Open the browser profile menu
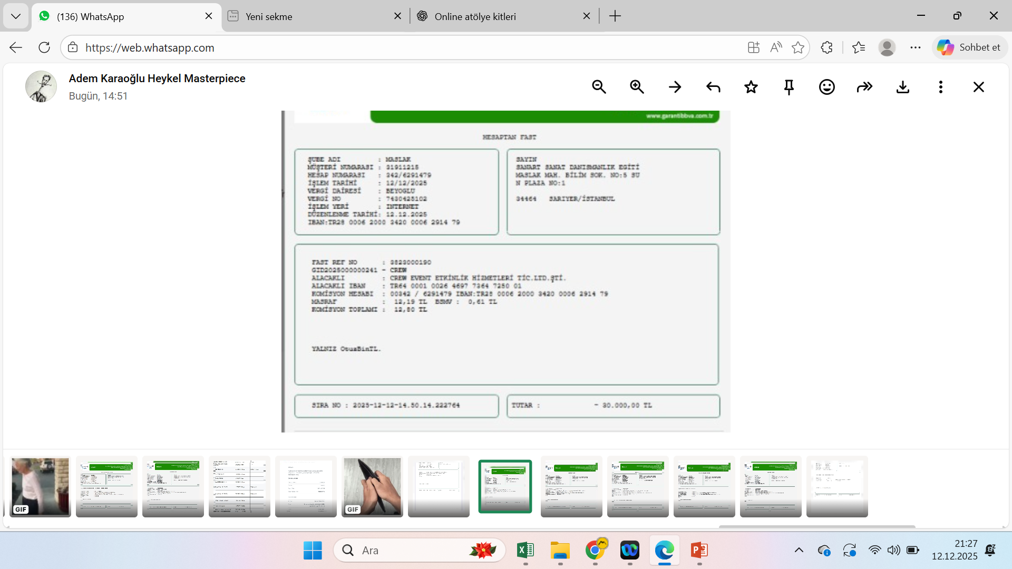1012x569 pixels. tap(887, 47)
